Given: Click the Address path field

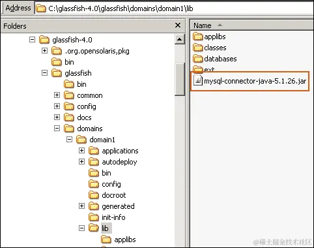Looking at the screenshot, I should tap(174, 8).
